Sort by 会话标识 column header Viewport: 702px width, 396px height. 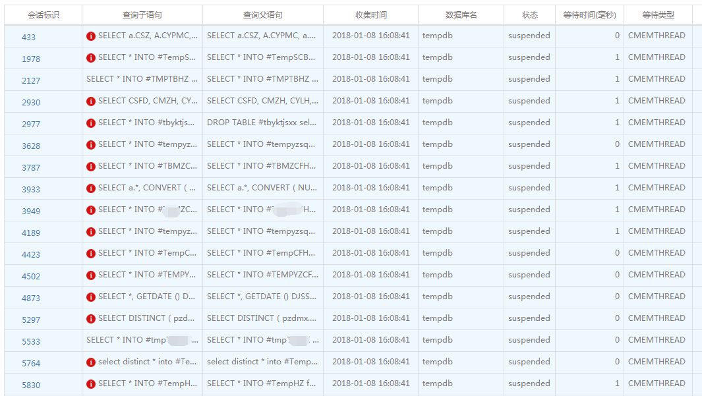(44, 15)
